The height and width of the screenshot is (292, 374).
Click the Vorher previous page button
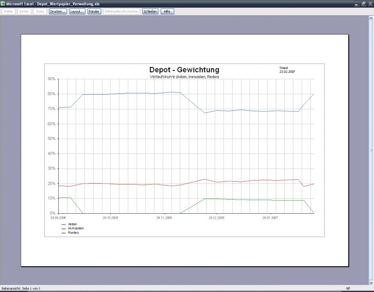tap(24, 11)
